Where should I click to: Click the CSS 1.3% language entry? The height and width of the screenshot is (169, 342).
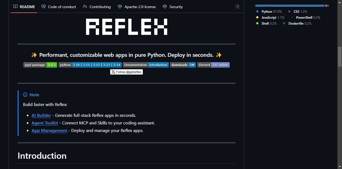[x=298, y=12]
